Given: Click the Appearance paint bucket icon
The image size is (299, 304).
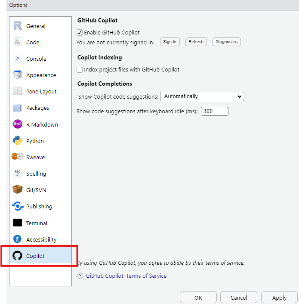Looking at the screenshot, I should point(18,75).
